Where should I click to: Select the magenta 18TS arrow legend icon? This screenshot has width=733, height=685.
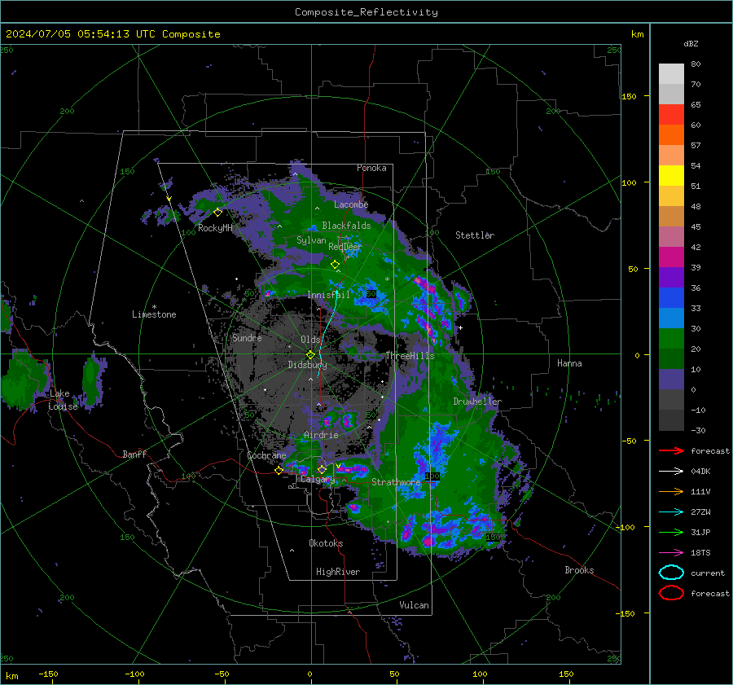click(x=671, y=553)
